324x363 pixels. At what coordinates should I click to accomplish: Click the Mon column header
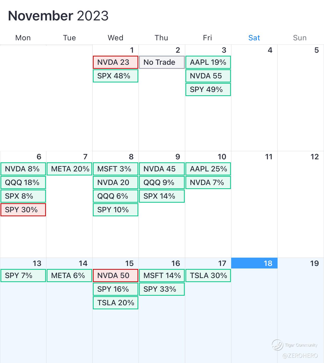[23, 38]
